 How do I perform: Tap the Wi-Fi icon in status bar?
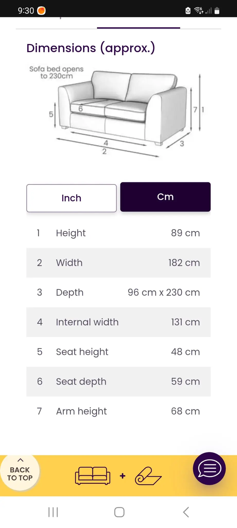[199, 11]
